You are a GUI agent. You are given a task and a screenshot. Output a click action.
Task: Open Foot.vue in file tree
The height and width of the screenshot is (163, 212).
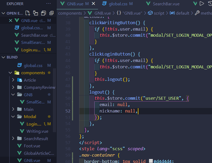pyautogui.click(x=28, y=146)
